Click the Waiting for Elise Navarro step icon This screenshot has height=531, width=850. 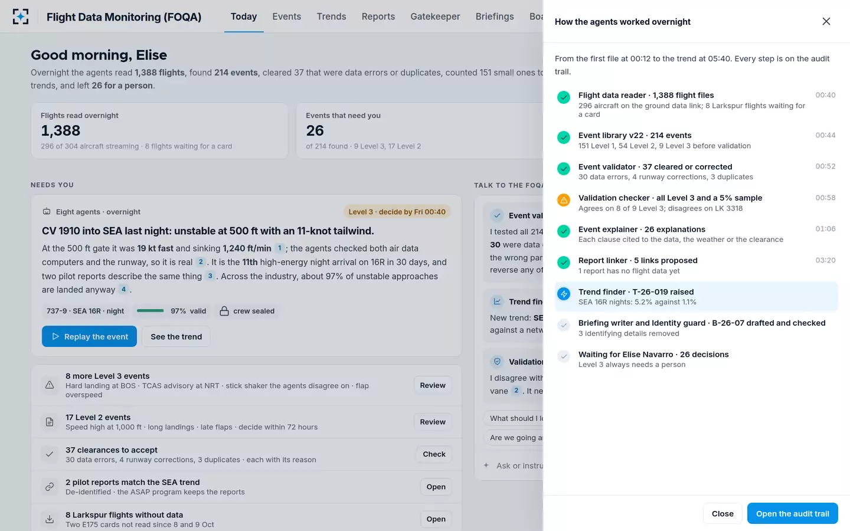[564, 356]
